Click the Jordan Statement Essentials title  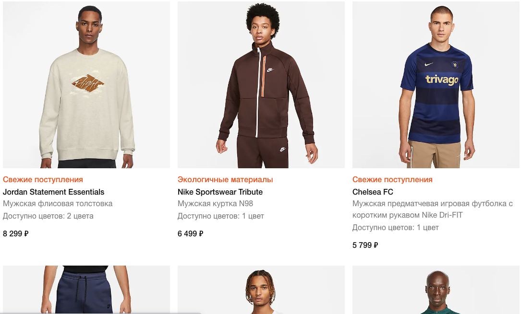pos(53,192)
